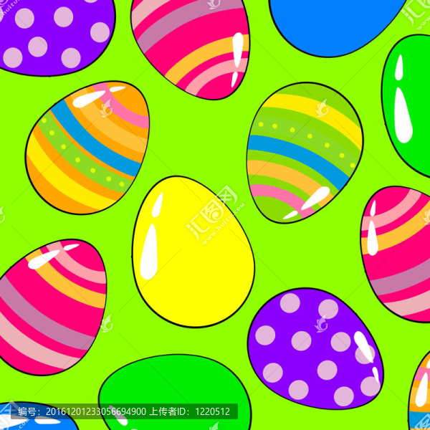The image size is (430, 430).
Task: Click the serial number text 编号 20161201233056694900
Action: coord(82,411)
